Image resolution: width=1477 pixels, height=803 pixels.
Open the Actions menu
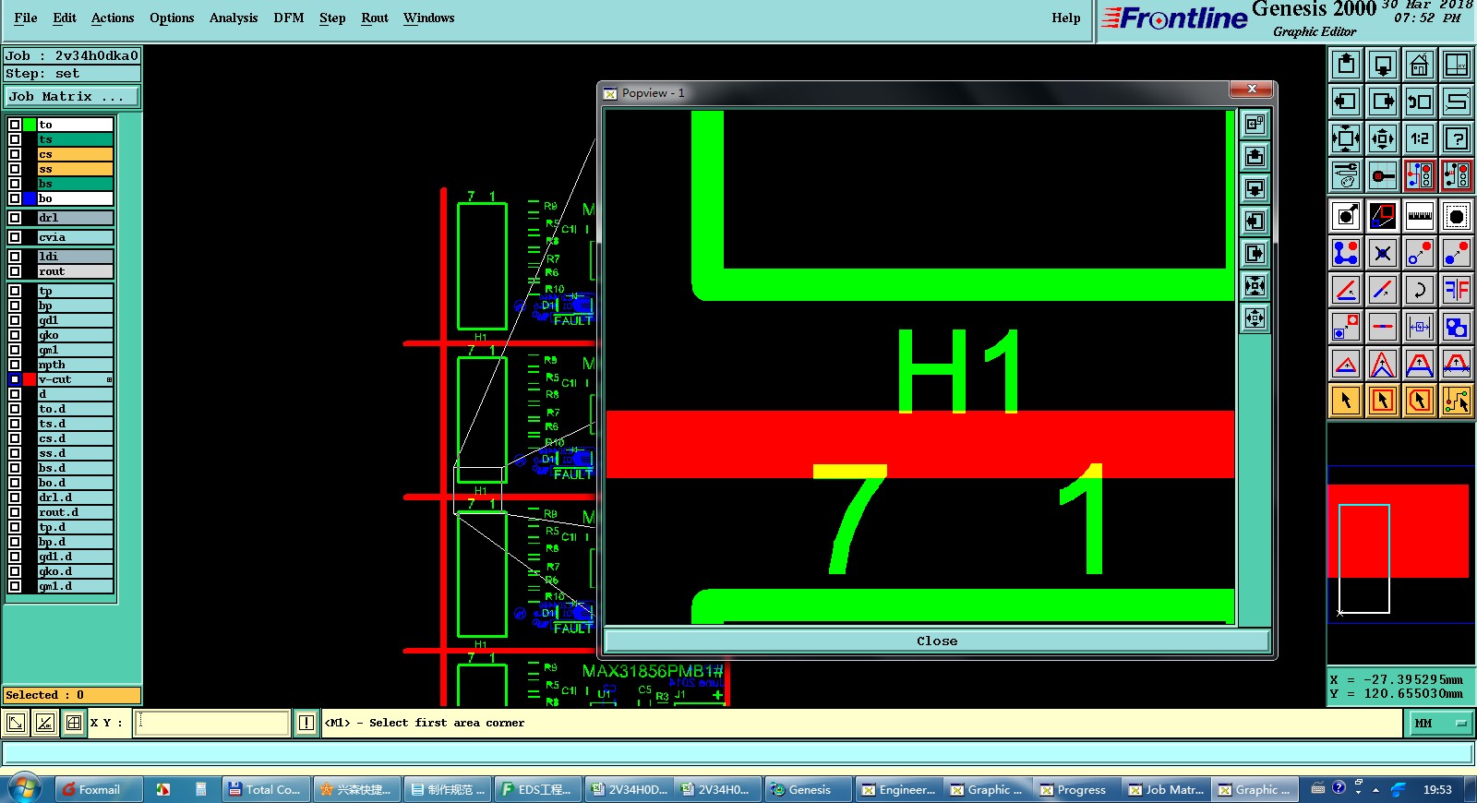[x=113, y=18]
